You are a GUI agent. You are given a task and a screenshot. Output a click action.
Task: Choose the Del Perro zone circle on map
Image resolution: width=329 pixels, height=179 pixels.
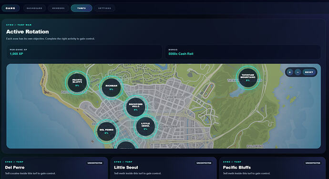point(106,131)
